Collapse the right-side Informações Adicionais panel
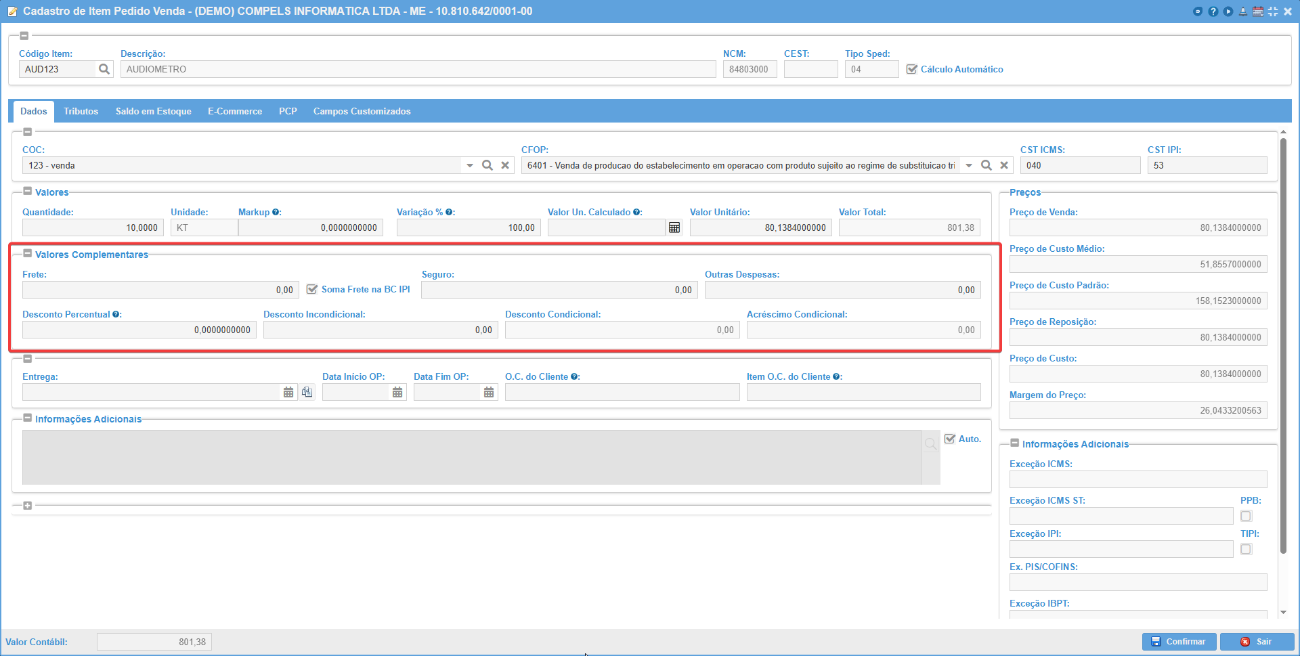The image size is (1300, 656). (x=1015, y=443)
